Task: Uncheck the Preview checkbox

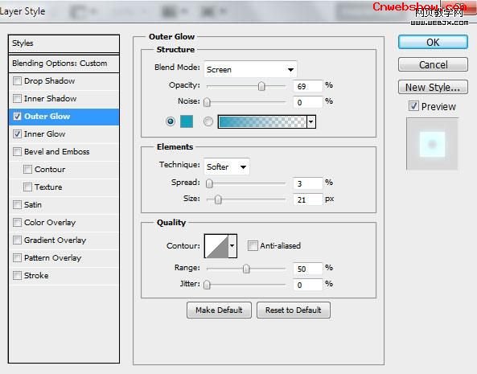Action: [x=413, y=106]
